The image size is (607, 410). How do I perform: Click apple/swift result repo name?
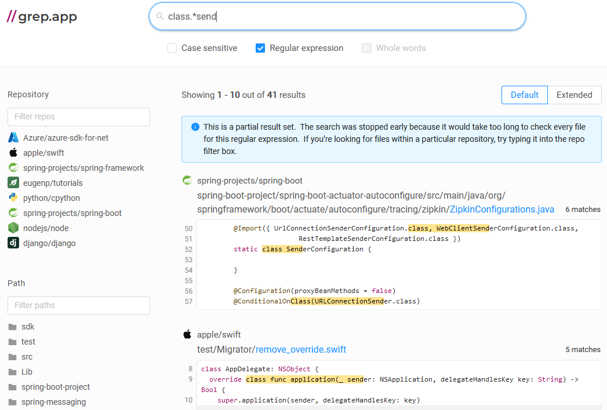[x=219, y=335]
